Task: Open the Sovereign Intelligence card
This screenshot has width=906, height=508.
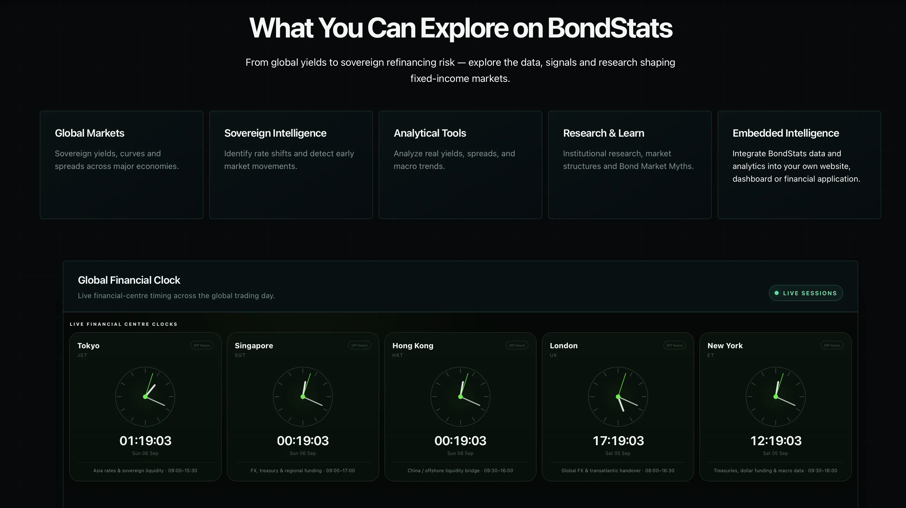Action: point(291,165)
